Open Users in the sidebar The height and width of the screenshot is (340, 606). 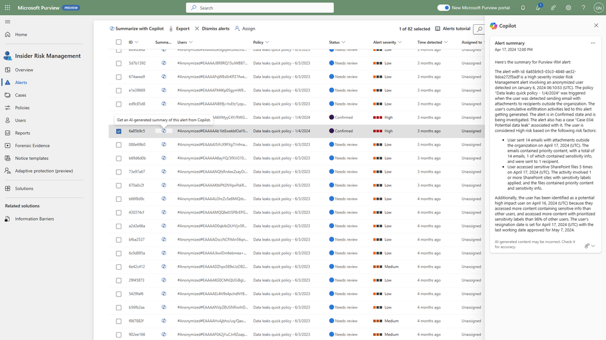tap(20, 121)
